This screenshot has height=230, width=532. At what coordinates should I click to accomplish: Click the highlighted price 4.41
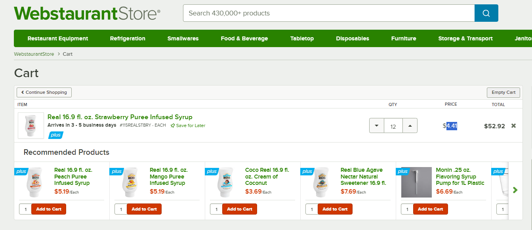pos(452,126)
